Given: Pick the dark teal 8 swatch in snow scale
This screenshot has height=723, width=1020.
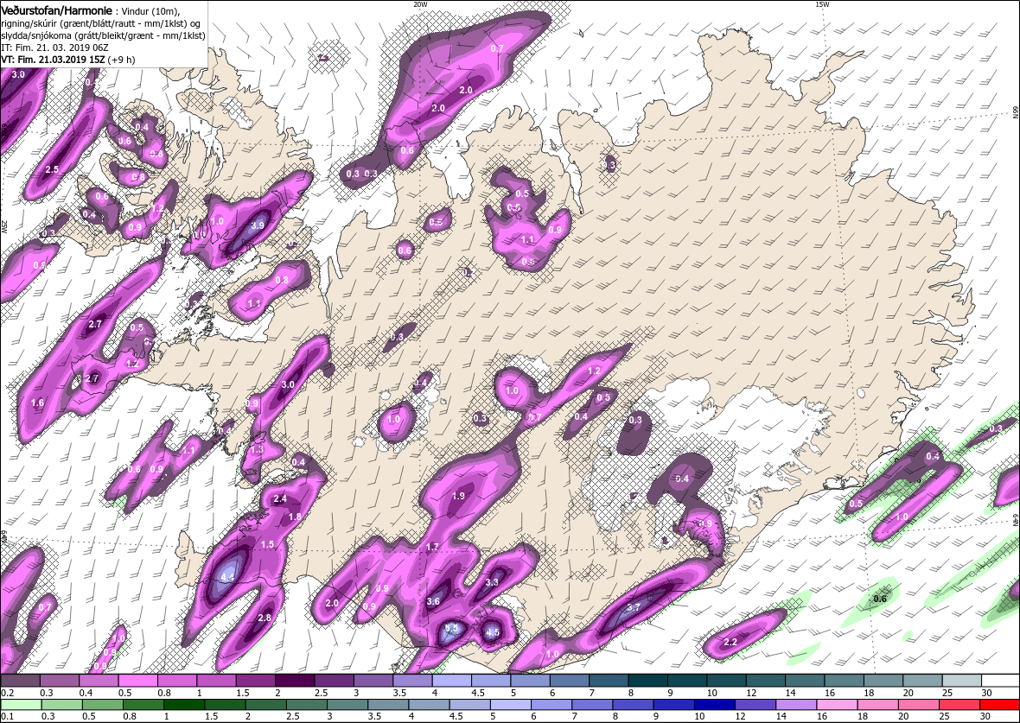Looking at the screenshot, I should tap(648, 680).
